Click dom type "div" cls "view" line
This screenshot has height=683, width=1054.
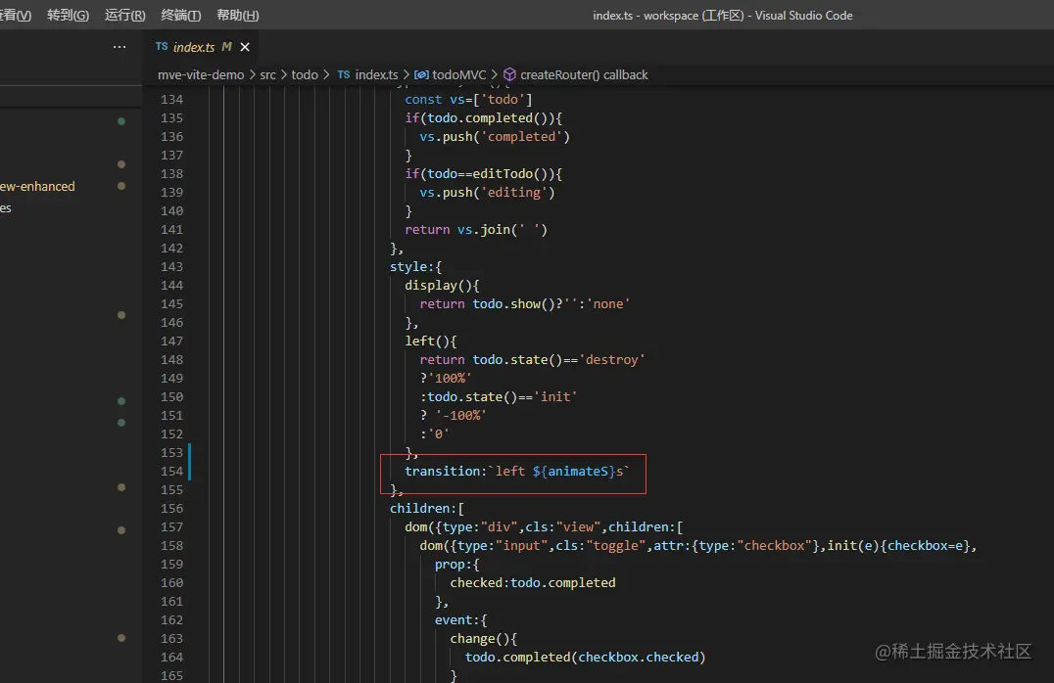coord(544,527)
